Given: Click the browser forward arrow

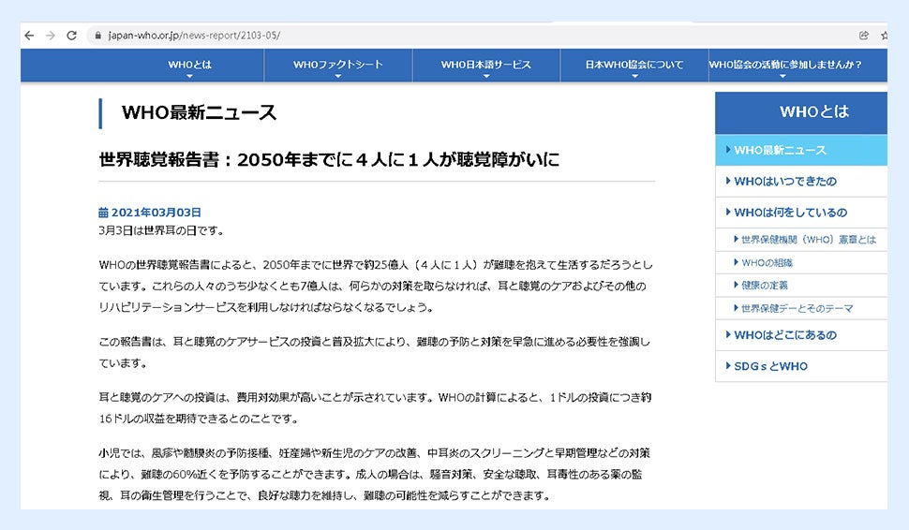Looking at the screenshot, I should click(x=51, y=36).
